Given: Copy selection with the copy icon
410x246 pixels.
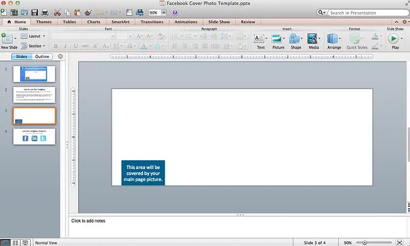Looking at the screenshot, I should pos(67,12).
